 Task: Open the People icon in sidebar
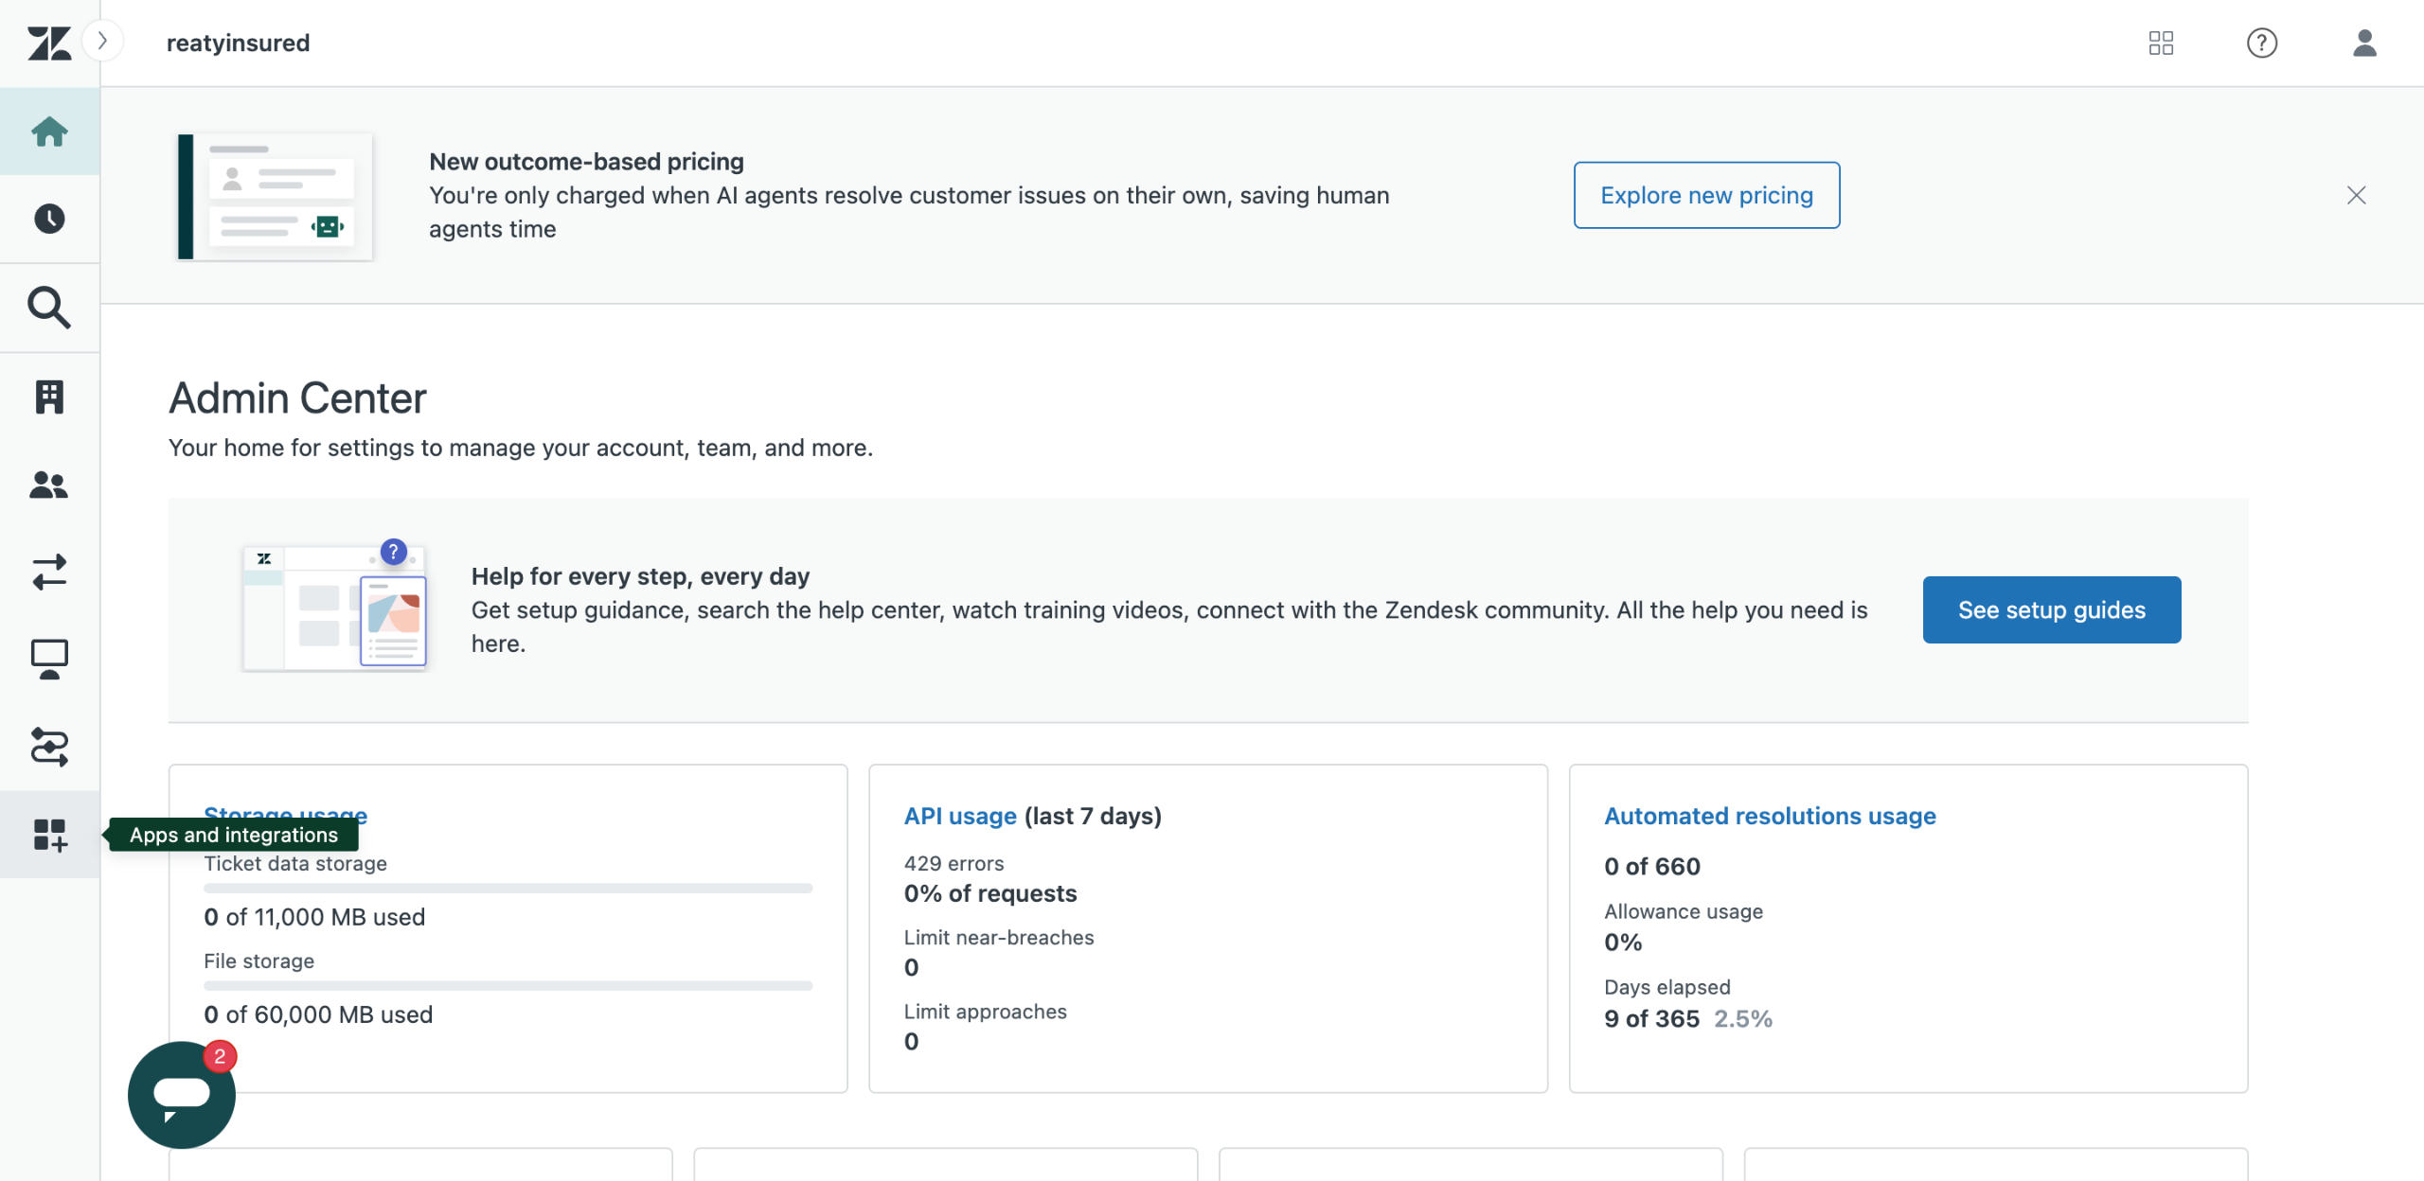click(49, 485)
